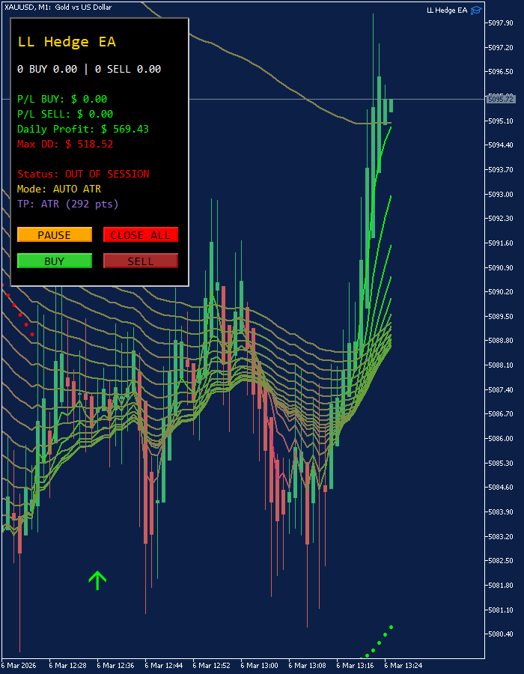Click the graduation cap expert advisor icon

476,10
